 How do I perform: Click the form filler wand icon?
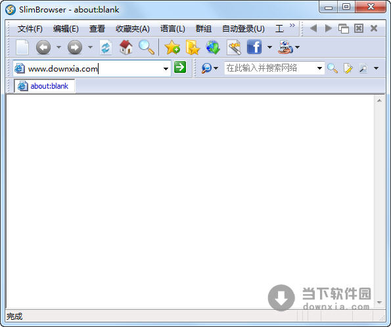pyautogui.click(x=234, y=47)
